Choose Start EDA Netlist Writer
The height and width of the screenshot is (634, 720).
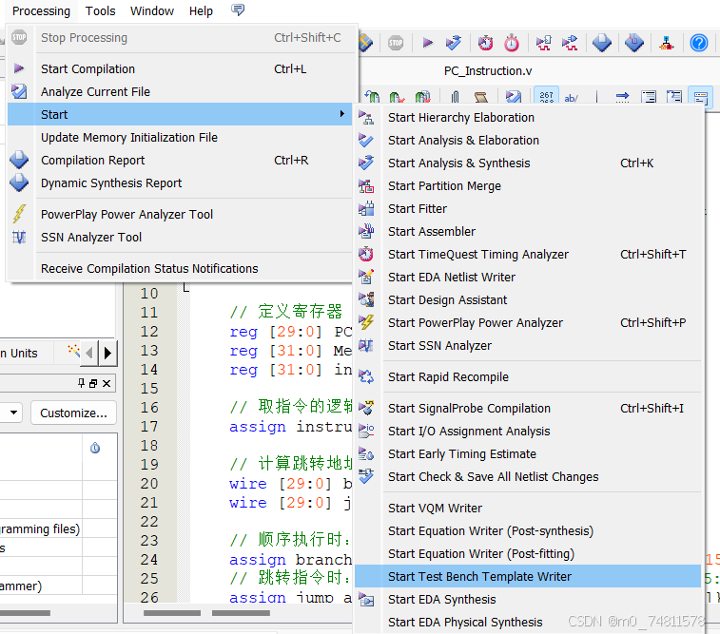coord(528,278)
